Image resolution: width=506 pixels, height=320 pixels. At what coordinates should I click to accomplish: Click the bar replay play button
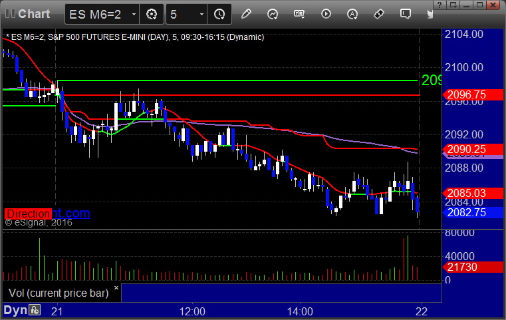(326, 14)
